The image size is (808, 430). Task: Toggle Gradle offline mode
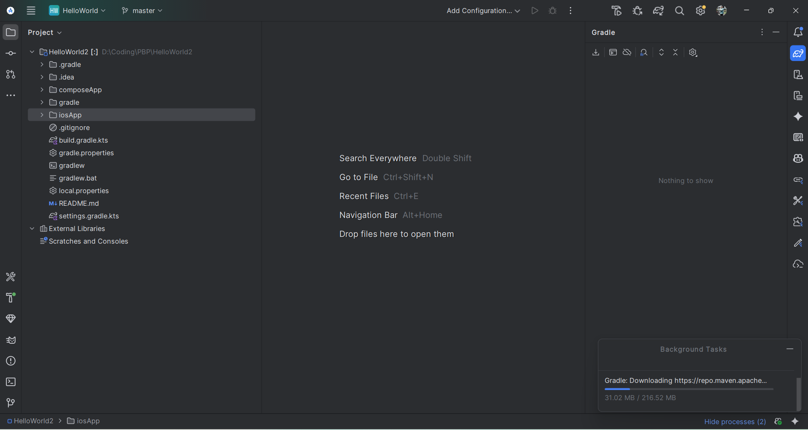[x=627, y=53]
